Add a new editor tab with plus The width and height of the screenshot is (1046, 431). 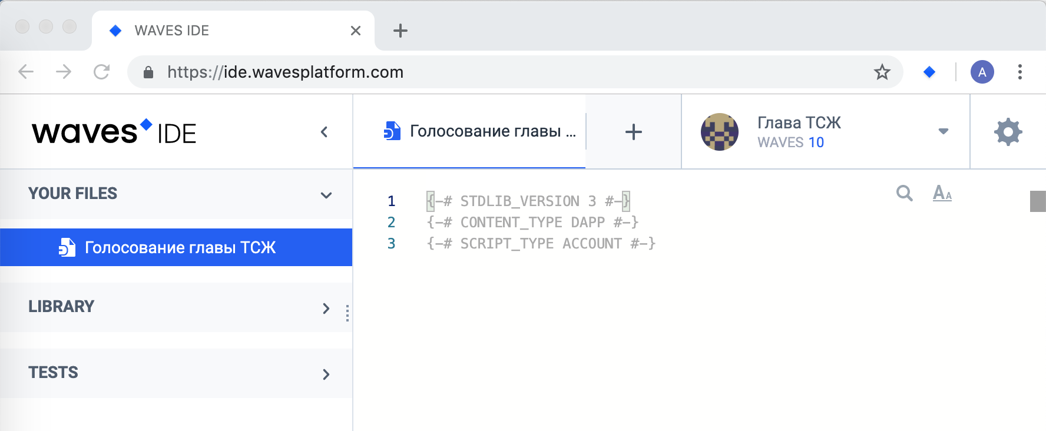pos(633,132)
